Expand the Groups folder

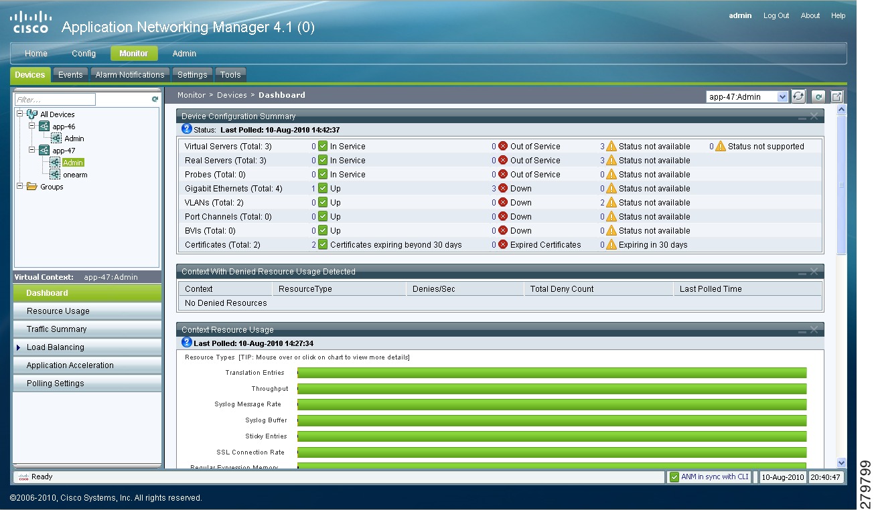(x=21, y=187)
